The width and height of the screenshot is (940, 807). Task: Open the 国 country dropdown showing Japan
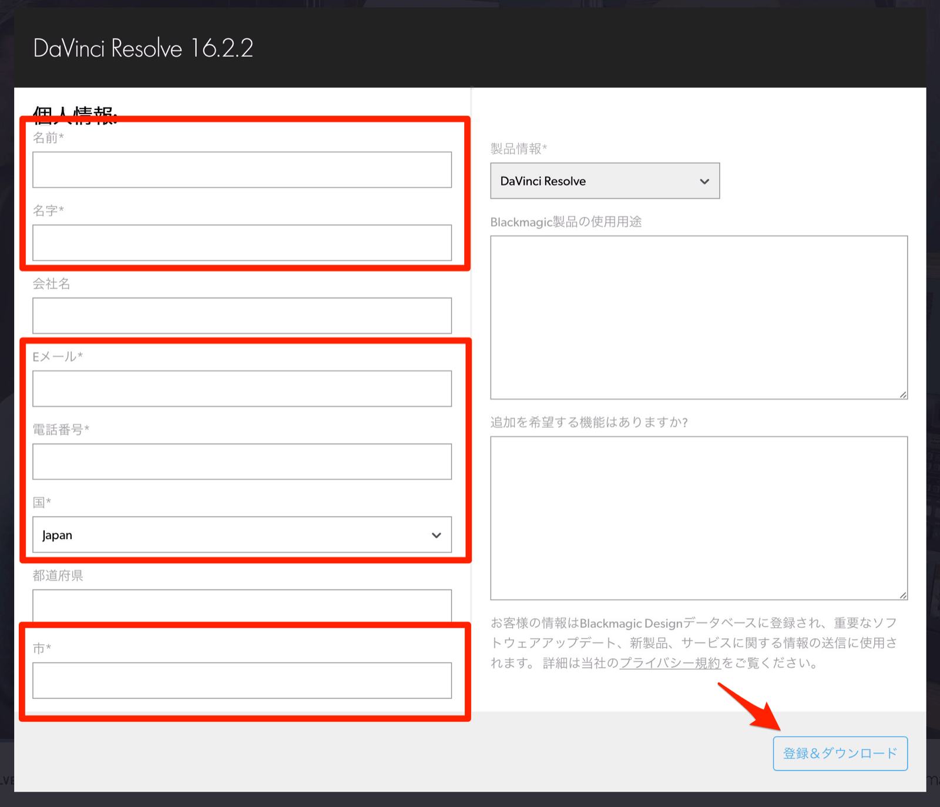(x=242, y=534)
